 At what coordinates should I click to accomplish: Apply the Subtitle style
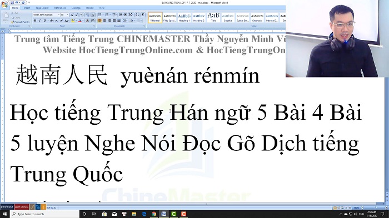228,18
